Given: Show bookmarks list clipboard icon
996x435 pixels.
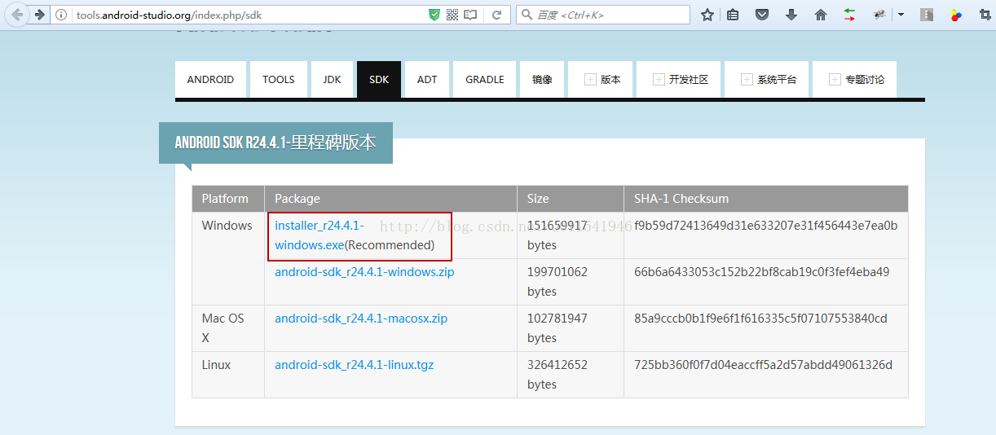Looking at the screenshot, I should pyautogui.click(x=733, y=15).
